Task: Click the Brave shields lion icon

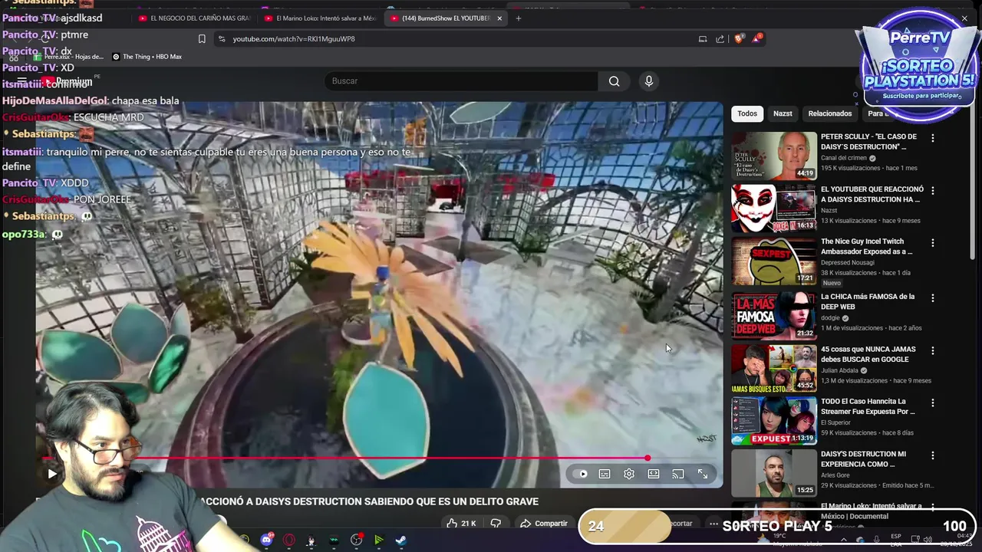Action: (739, 38)
